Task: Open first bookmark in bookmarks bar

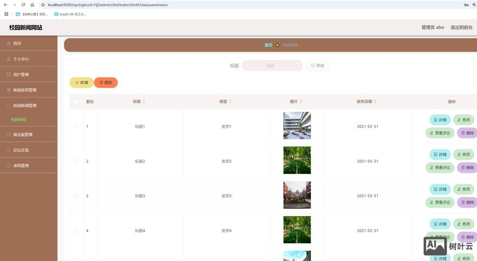Action: point(32,14)
